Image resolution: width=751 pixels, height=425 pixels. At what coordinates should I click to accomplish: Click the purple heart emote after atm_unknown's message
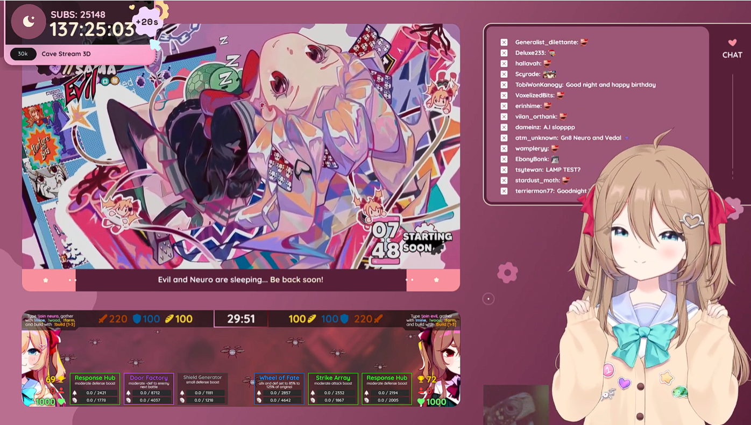626,138
